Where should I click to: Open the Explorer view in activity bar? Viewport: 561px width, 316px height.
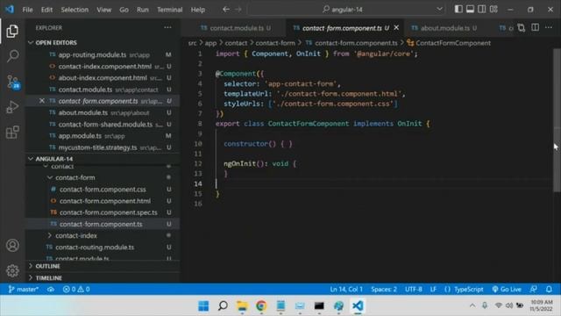[12, 32]
